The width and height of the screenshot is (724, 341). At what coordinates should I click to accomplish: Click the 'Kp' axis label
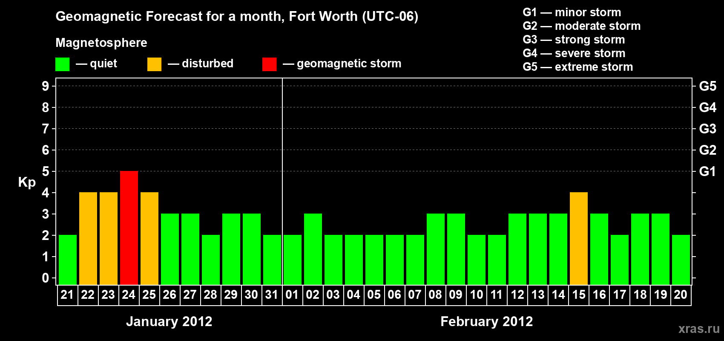(x=27, y=182)
